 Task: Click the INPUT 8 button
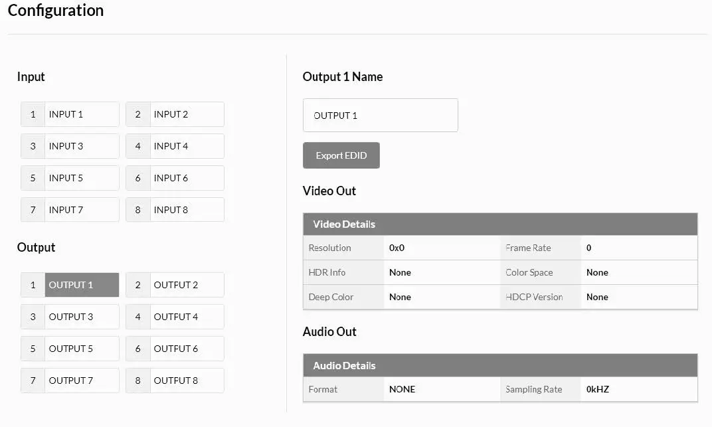tap(175, 210)
